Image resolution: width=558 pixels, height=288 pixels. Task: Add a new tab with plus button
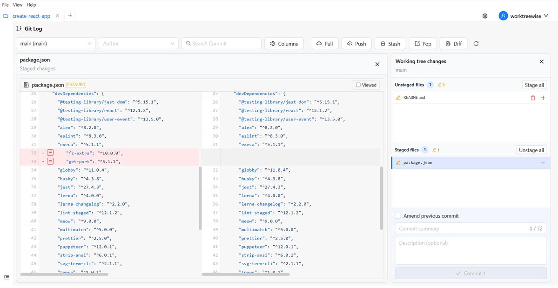[x=70, y=15]
